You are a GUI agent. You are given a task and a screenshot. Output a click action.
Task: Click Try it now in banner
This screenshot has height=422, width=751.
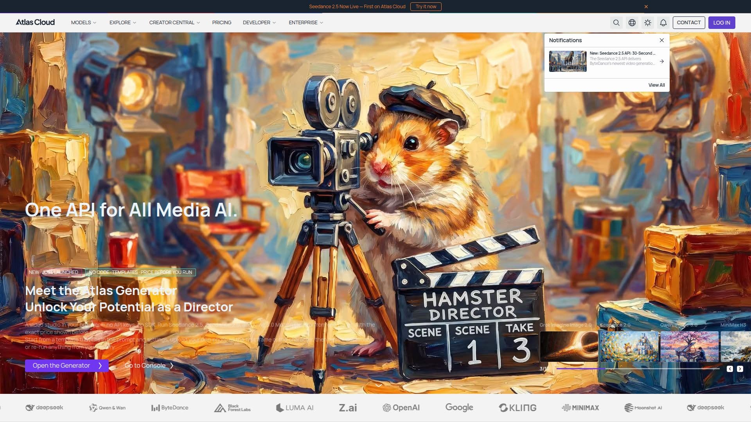pyautogui.click(x=426, y=7)
